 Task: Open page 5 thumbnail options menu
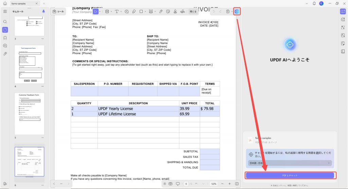click(42, 138)
